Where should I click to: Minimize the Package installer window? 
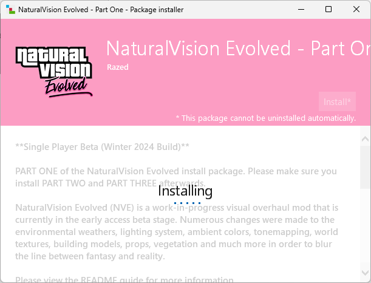[x=301, y=10]
